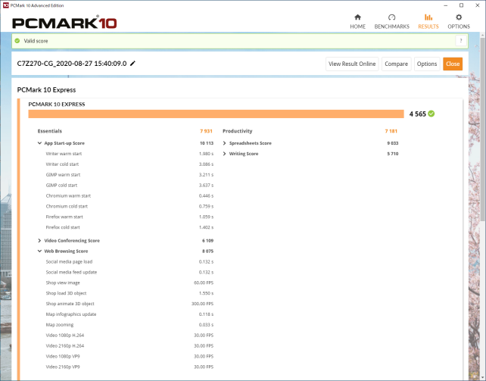This screenshot has height=381, width=486.
Task: Open the Benchmarks gauge icon
Action: click(x=391, y=17)
